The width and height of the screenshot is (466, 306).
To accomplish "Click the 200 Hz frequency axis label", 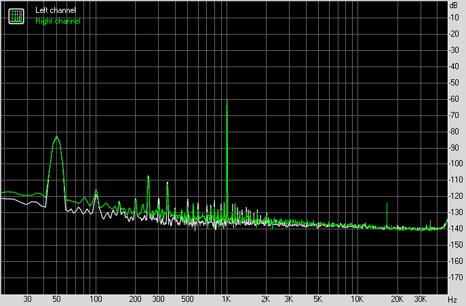I will pyautogui.click(x=135, y=299).
